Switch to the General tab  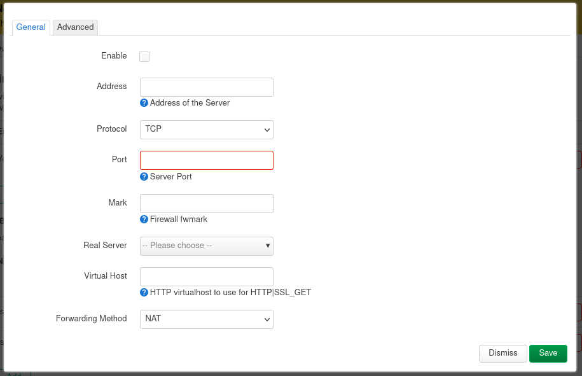pyautogui.click(x=31, y=27)
